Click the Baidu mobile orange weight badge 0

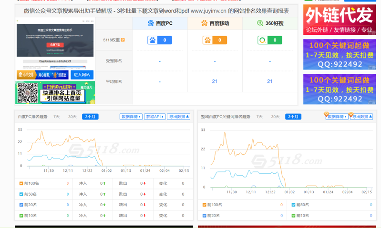(215, 40)
